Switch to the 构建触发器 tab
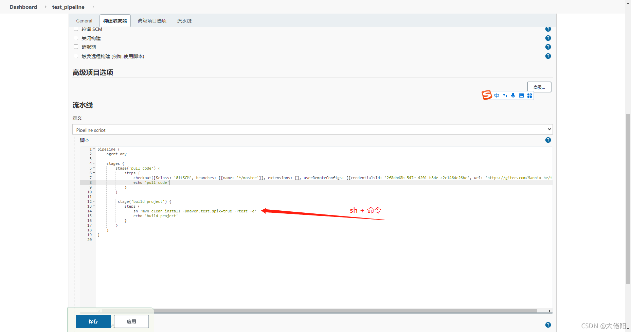 click(x=115, y=21)
